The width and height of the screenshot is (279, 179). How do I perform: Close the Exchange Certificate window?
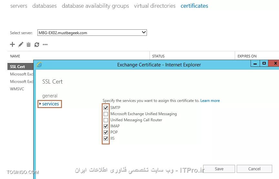pyautogui.click(x=274, y=63)
